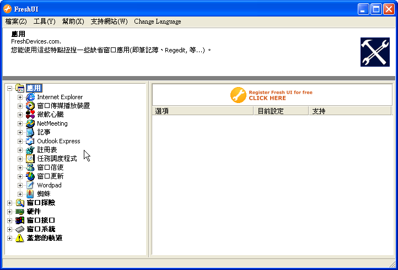
Task: Click the 硬件 hardware icon
Action: [20, 212]
